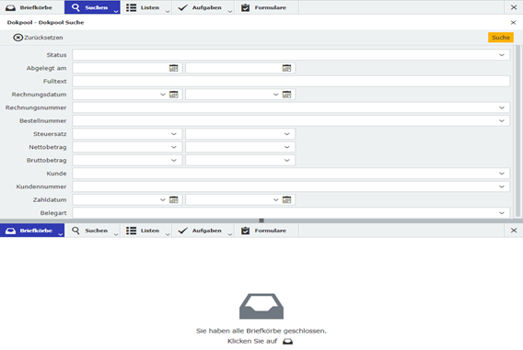Image resolution: width=523 pixels, height=350 pixels.
Task: Open calendar for Abgelegt am start date
Action: tap(173, 68)
